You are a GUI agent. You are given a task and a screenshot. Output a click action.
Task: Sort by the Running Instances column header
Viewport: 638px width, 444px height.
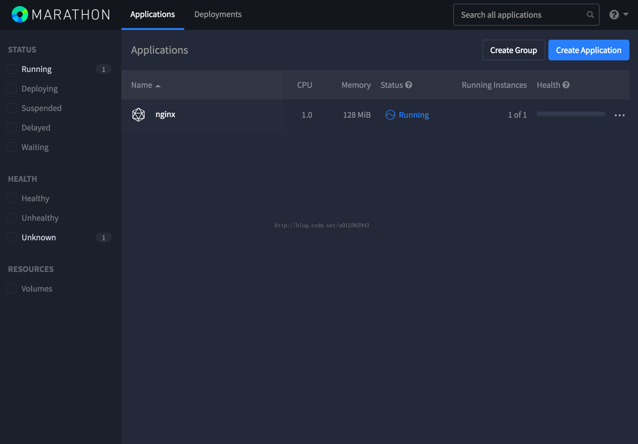(494, 85)
